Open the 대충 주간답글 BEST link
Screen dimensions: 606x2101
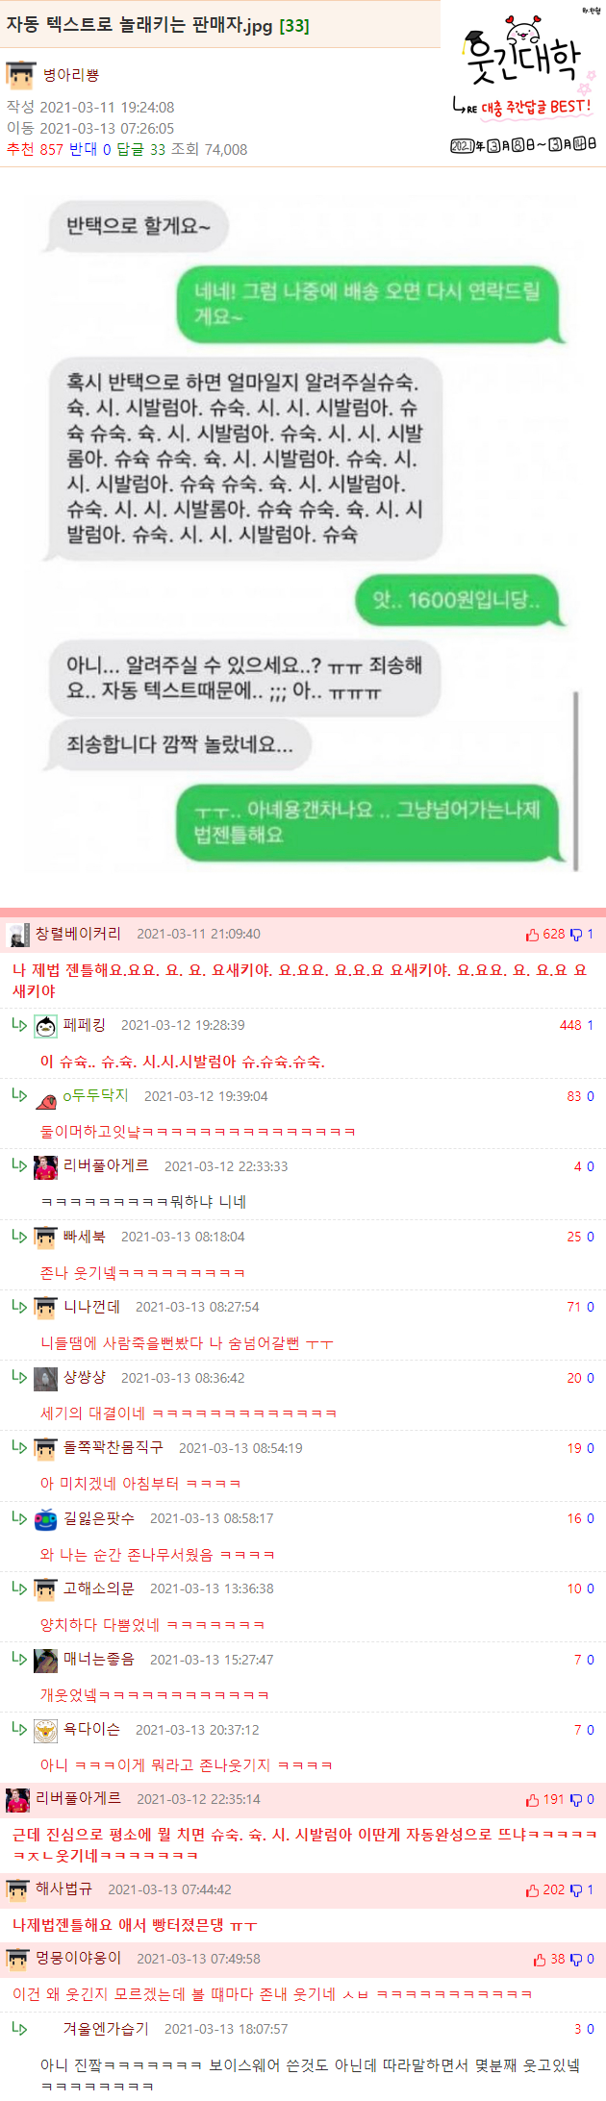pos(536,107)
